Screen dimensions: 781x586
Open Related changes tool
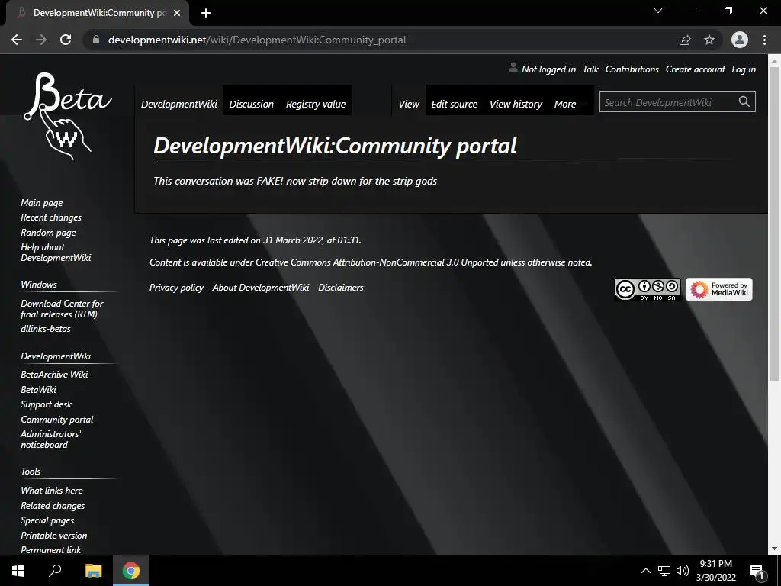(53, 506)
